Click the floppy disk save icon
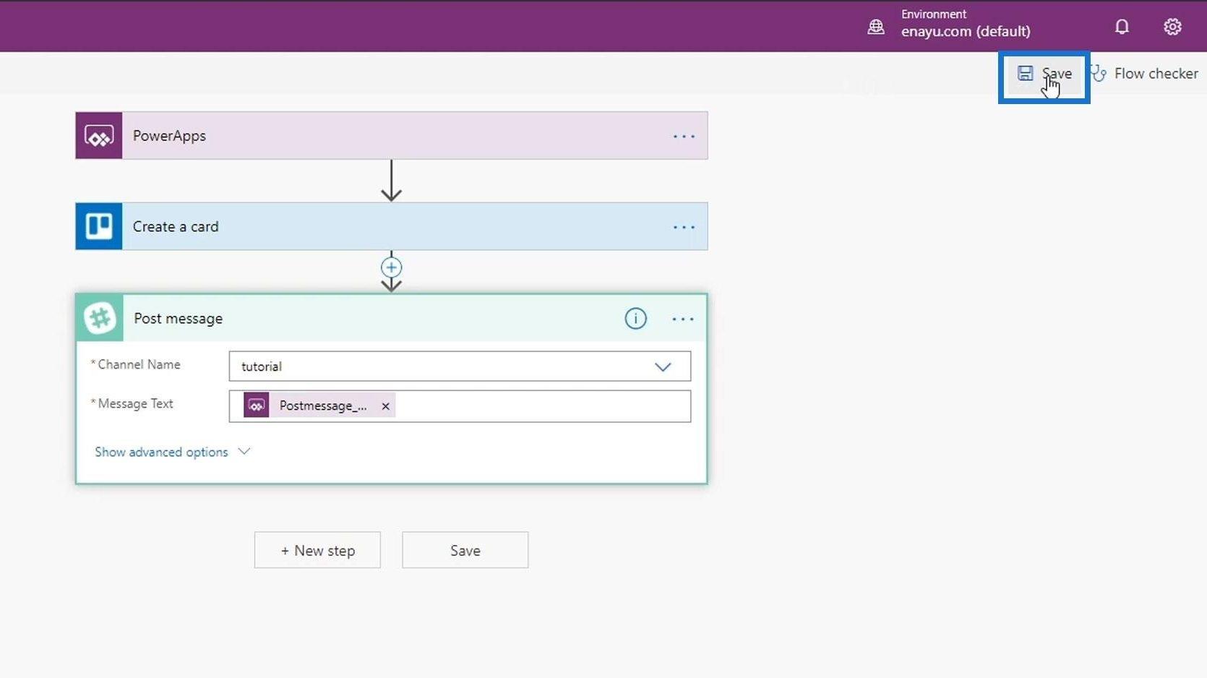The width and height of the screenshot is (1207, 678). tap(1025, 73)
